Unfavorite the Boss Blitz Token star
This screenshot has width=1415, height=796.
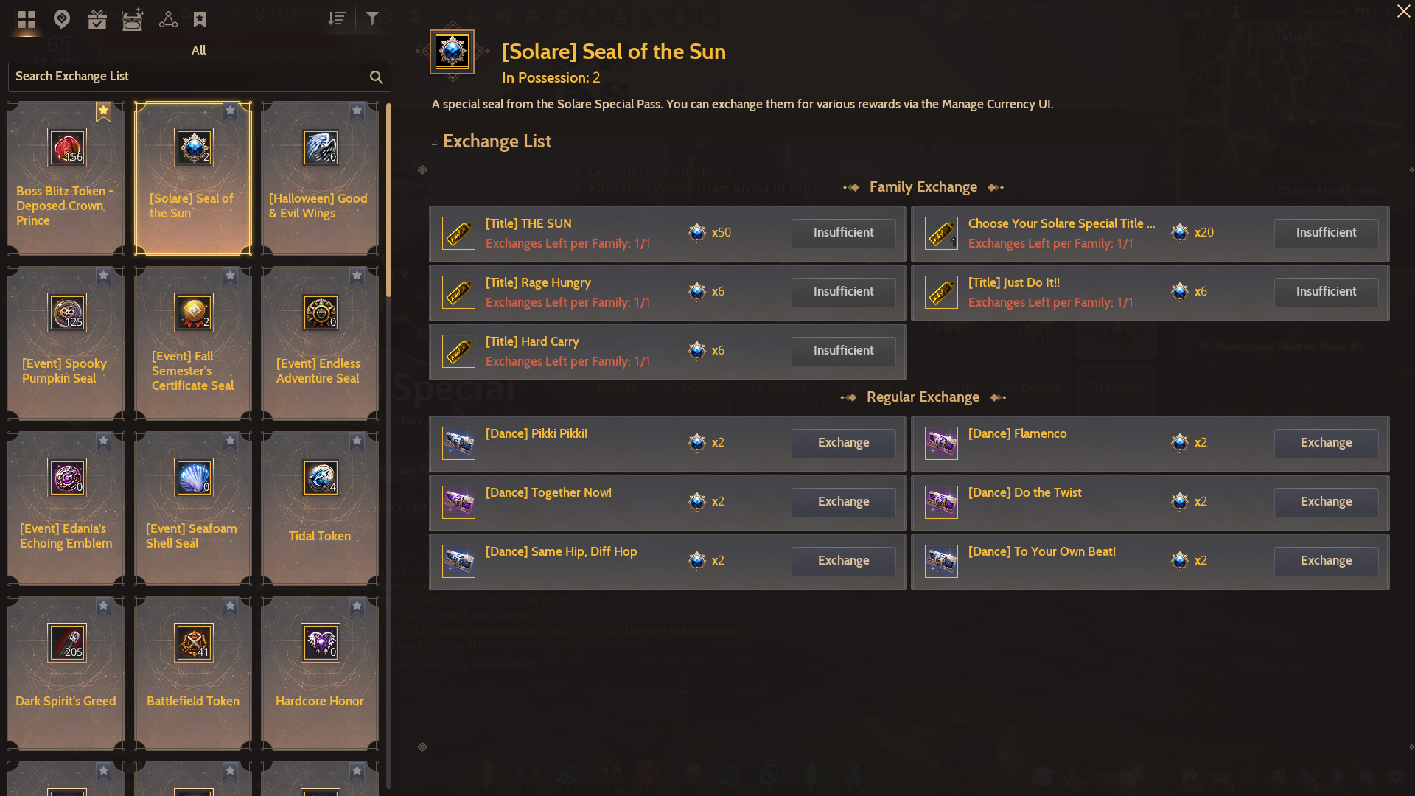pos(104,111)
